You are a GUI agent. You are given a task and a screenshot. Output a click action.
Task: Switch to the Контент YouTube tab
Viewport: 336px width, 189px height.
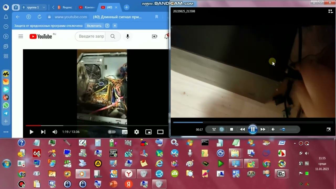coord(86,7)
